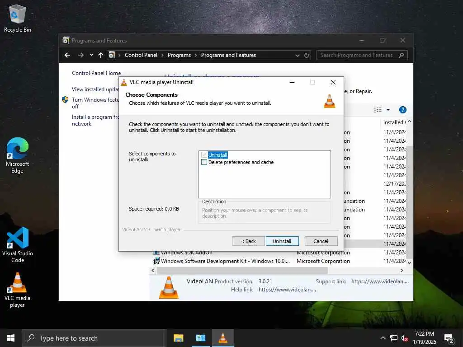This screenshot has height=347, width=463.
Task: Open recent locations dropdown in the navigation bar
Action: (x=91, y=55)
